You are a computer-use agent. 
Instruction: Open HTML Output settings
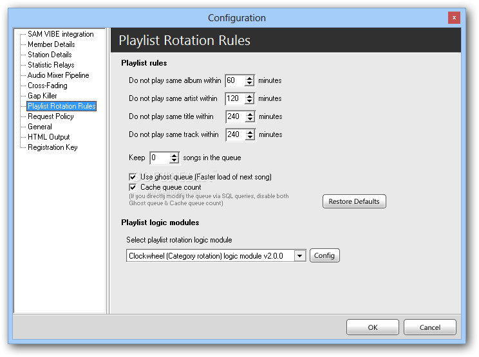[48, 137]
